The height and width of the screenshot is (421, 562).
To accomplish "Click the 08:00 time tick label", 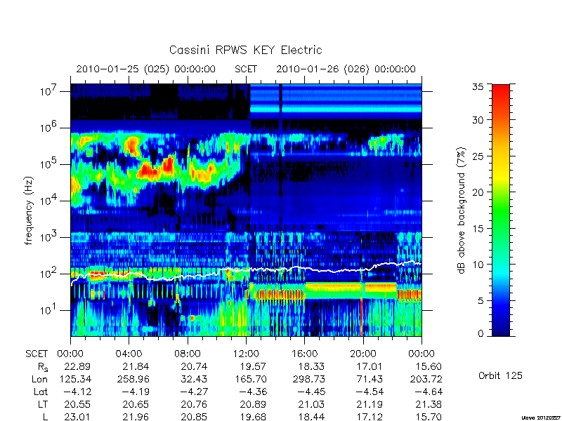I will tap(188, 354).
